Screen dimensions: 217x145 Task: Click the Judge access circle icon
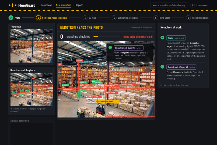(192, 5)
